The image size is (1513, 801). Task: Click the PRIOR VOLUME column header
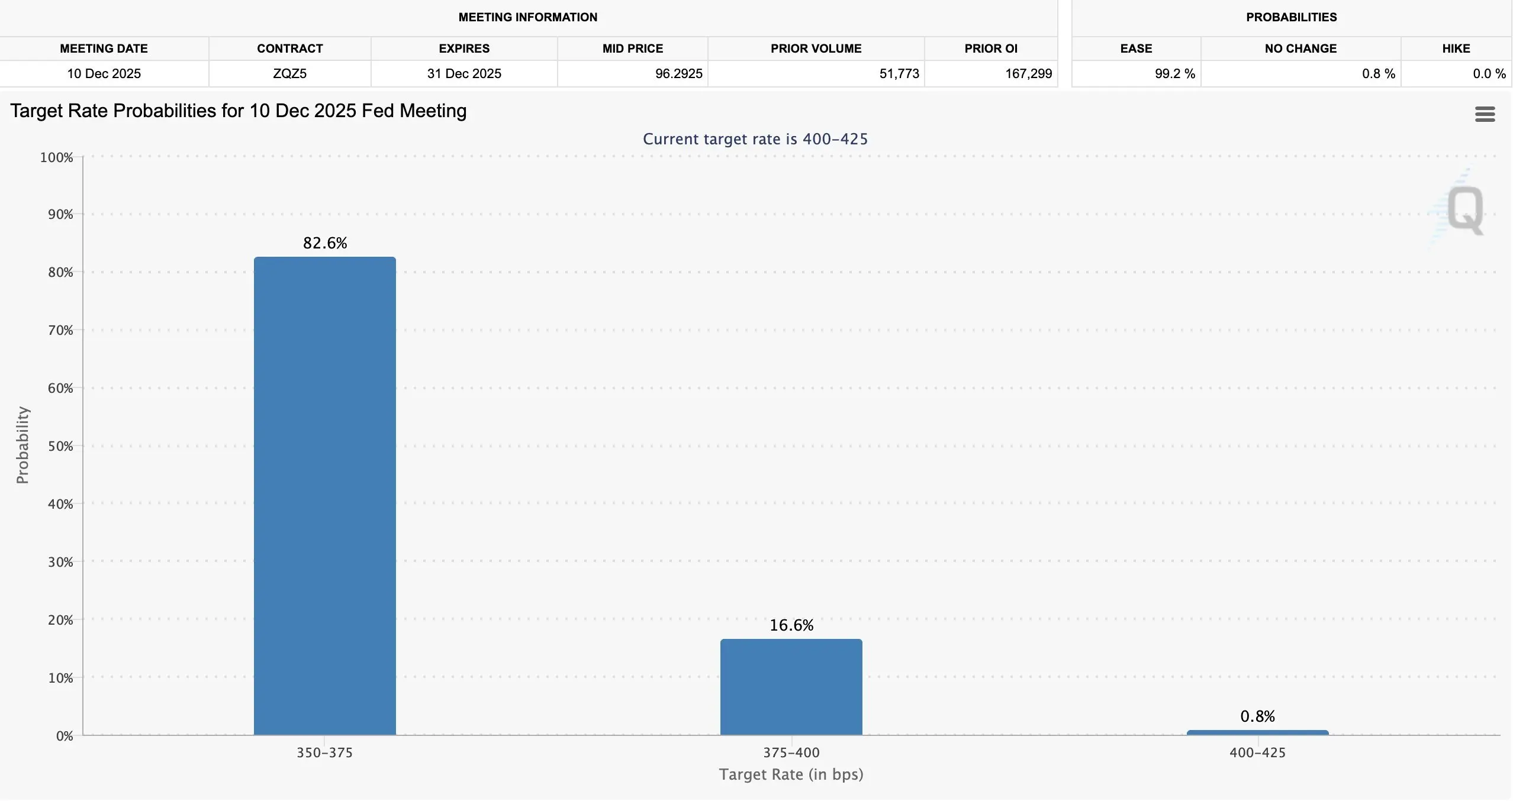[816, 49]
